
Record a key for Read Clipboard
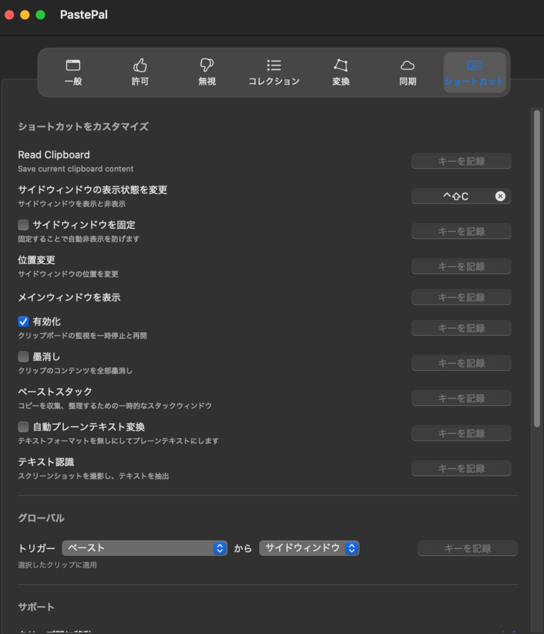(461, 161)
